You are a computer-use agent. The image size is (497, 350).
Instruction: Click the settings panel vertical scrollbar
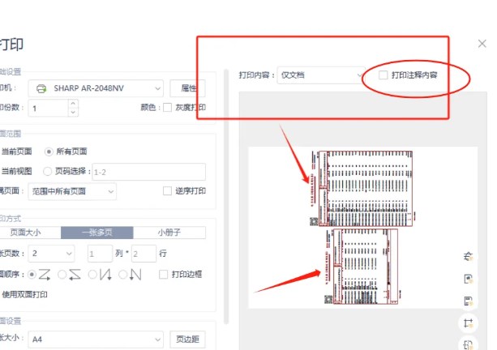pyautogui.click(x=226, y=196)
